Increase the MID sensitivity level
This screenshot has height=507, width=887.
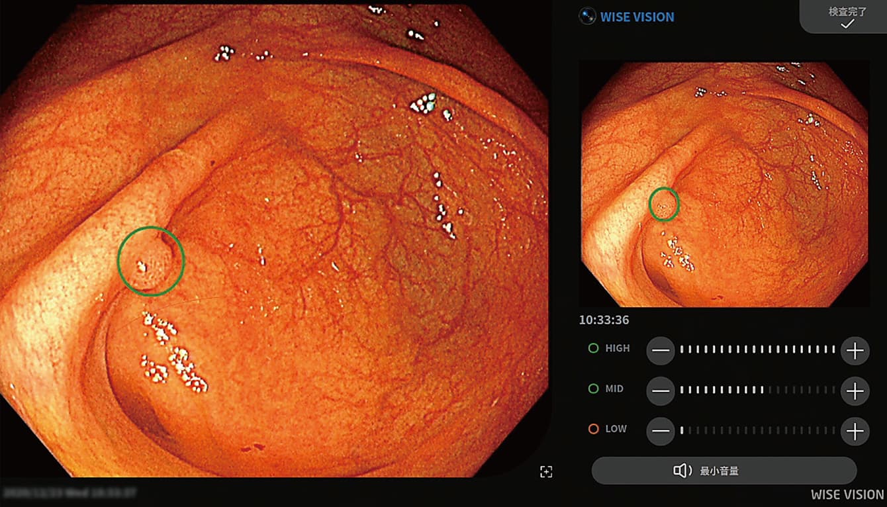click(x=855, y=391)
